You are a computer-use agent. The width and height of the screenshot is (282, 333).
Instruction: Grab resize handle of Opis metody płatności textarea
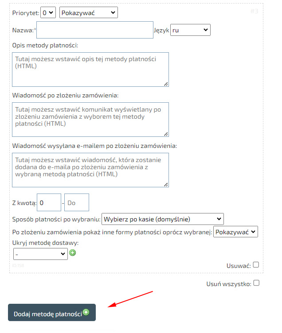(166, 84)
